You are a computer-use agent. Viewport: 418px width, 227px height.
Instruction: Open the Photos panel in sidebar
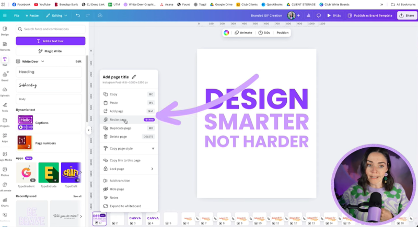point(5,171)
